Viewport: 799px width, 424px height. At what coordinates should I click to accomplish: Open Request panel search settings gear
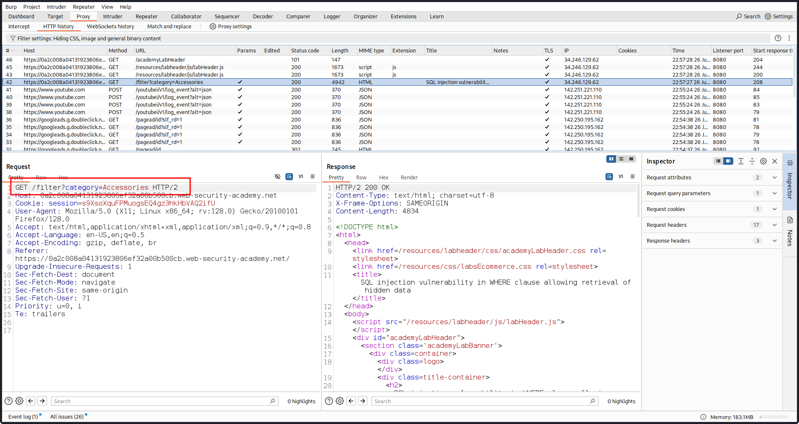coord(19,401)
